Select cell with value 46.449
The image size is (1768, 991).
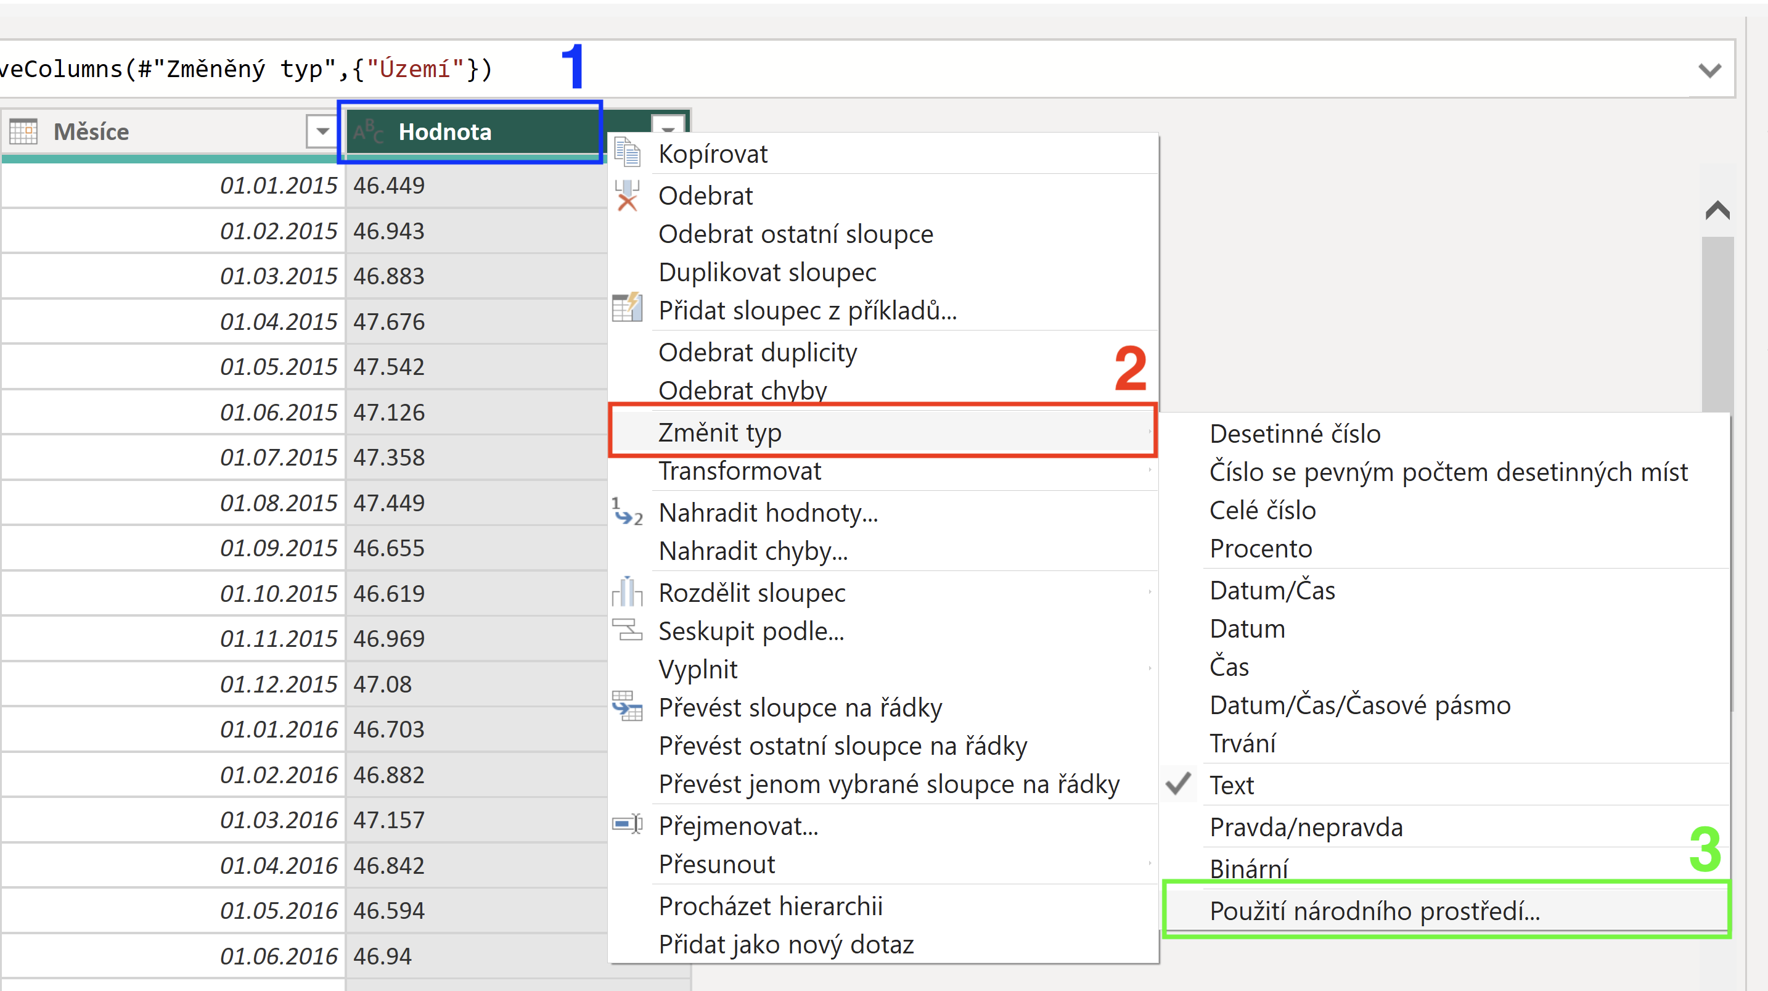click(477, 186)
